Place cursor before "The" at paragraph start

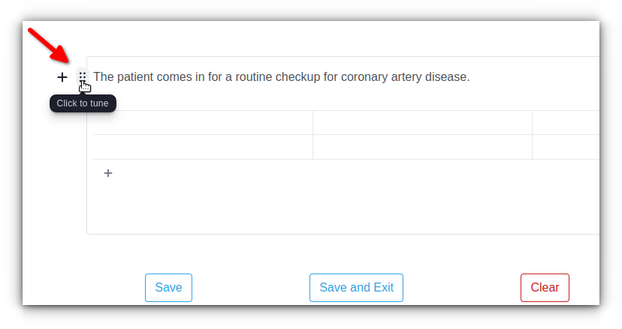(94, 76)
